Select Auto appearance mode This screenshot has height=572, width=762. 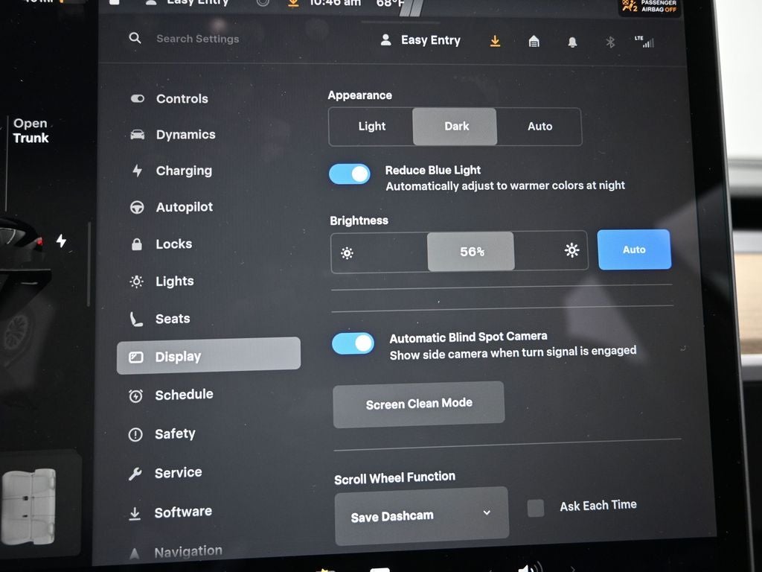[x=540, y=127]
